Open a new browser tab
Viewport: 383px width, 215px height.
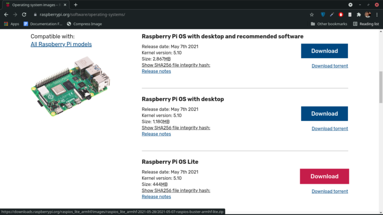[76, 5]
